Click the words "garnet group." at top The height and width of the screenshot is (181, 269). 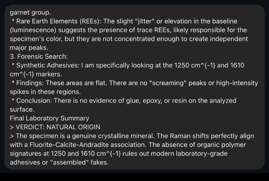[30, 13]
